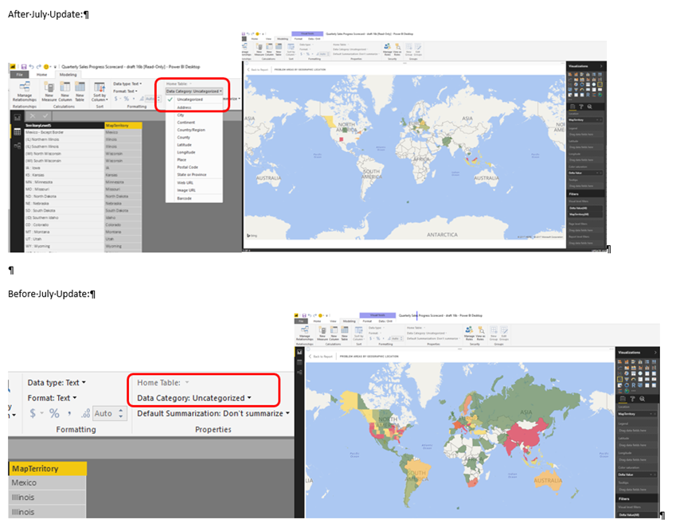
Task: Open the File tab in After-update data view
Action: pos(19,75)
